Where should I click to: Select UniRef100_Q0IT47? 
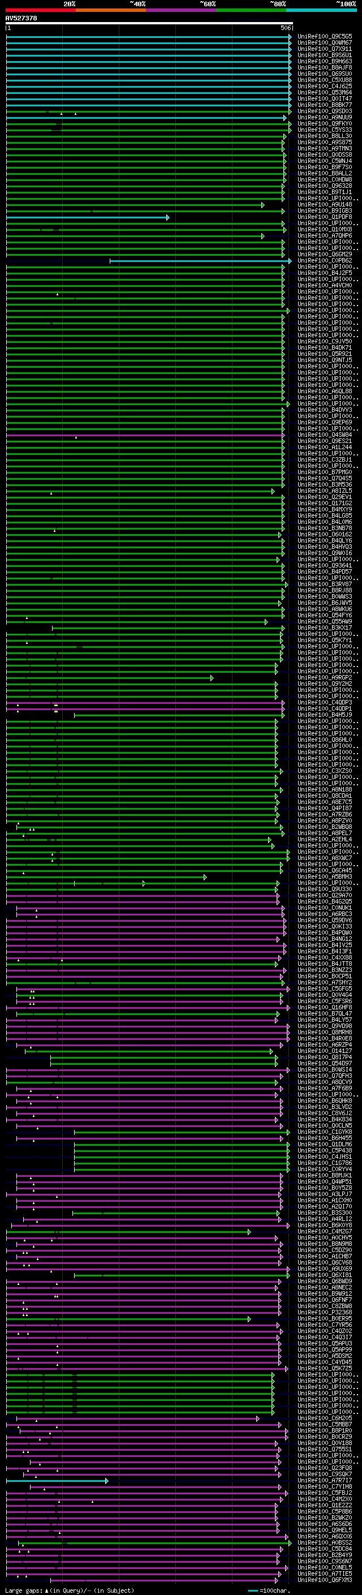click(x=324, y=98)
